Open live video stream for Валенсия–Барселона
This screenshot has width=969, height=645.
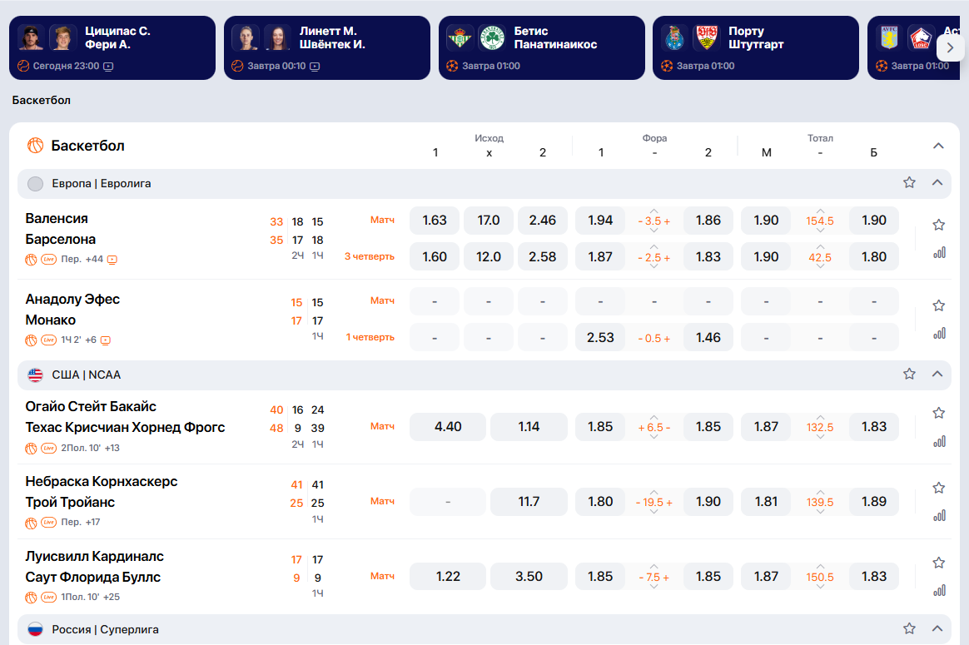click(x=112, y=260)
